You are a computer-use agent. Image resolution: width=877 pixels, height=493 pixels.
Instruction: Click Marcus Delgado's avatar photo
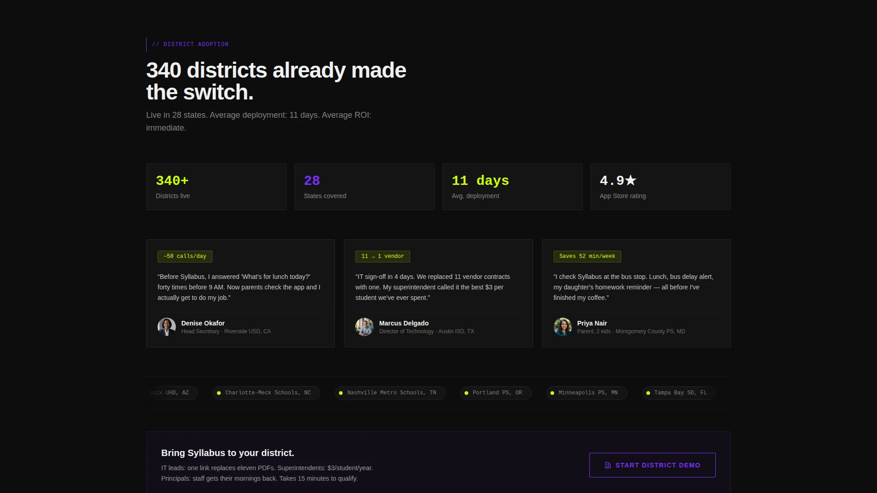[x=365, y=327]
